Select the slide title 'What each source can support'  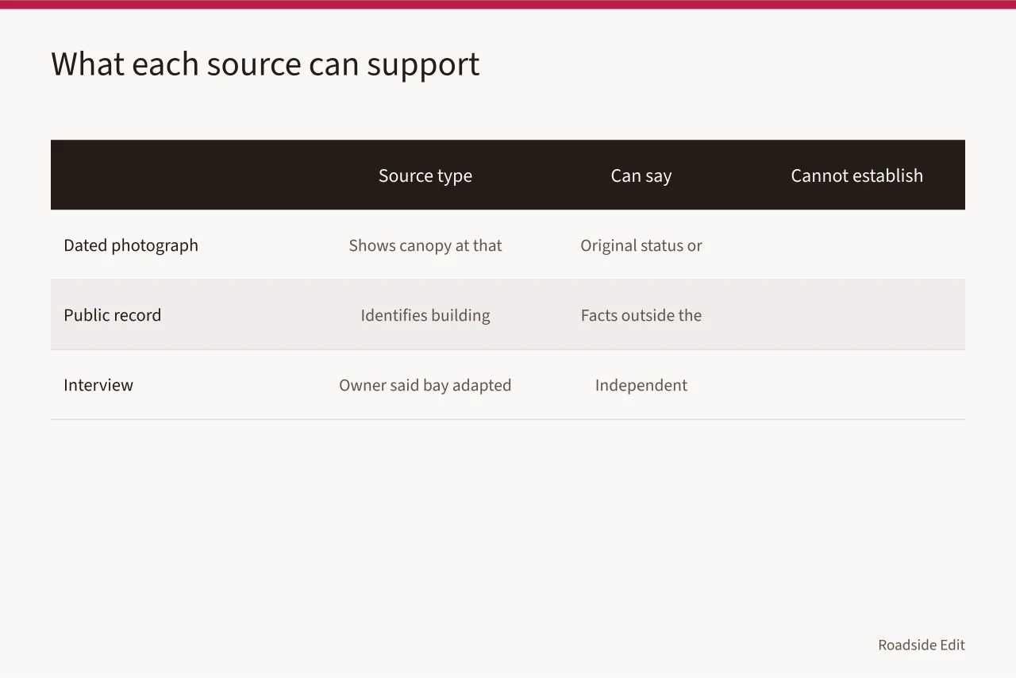pyautogui.click(x=265, y=64)
